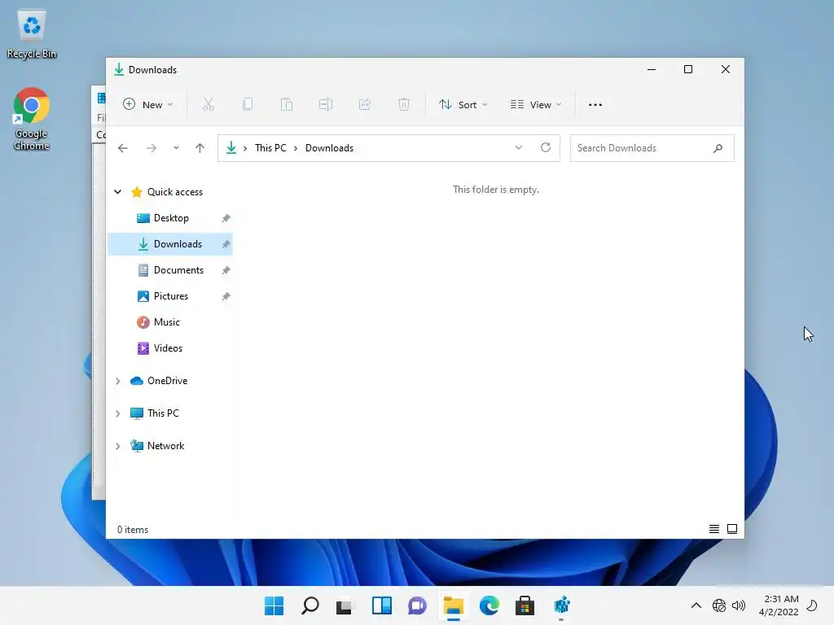Go back with the Back arrow
The width and height of the screenshot is (834, 625).
coord(123,148)
